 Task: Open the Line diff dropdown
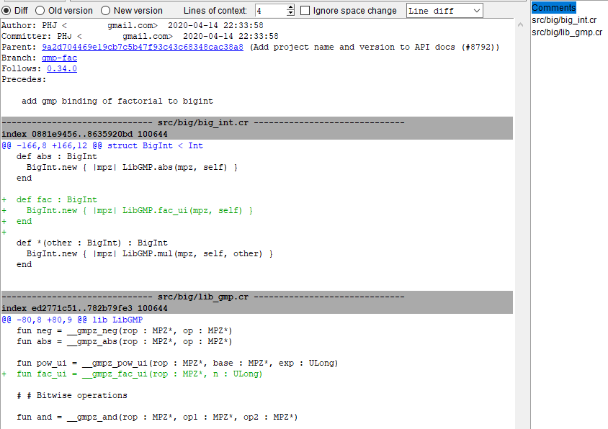coord(444,11)
